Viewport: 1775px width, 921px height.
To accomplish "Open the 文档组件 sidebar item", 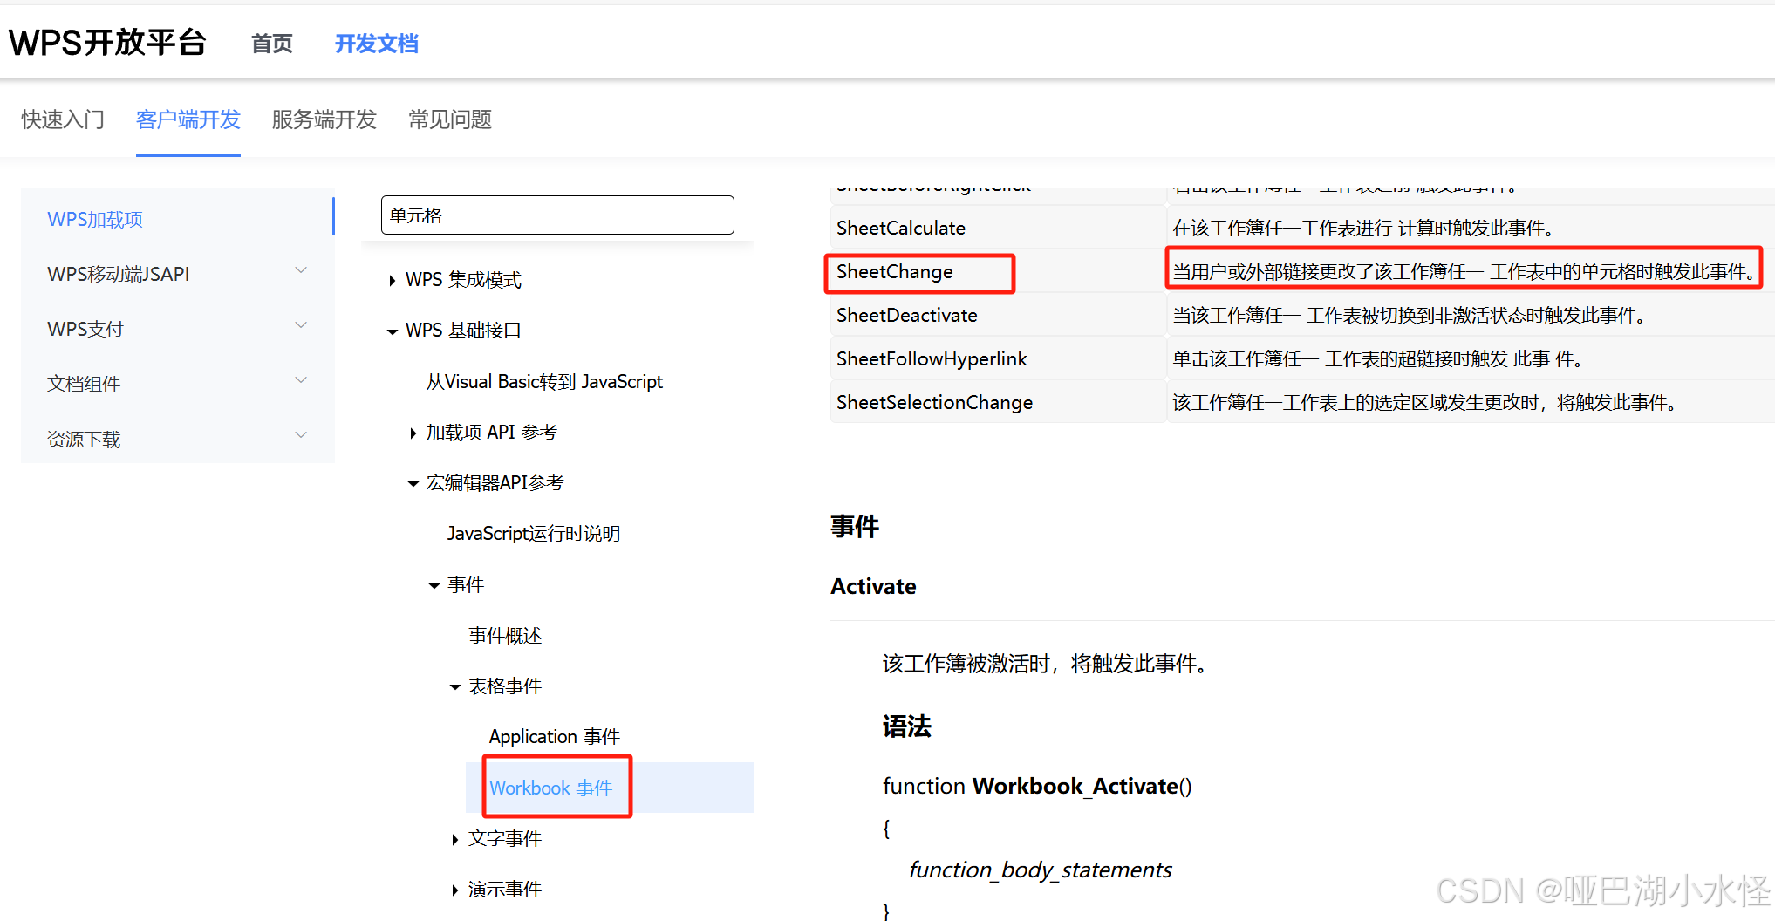I will click(84, 384).
